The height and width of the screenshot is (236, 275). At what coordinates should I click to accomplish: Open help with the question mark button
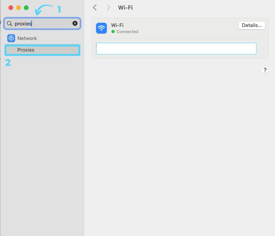[x=265, y=70]
